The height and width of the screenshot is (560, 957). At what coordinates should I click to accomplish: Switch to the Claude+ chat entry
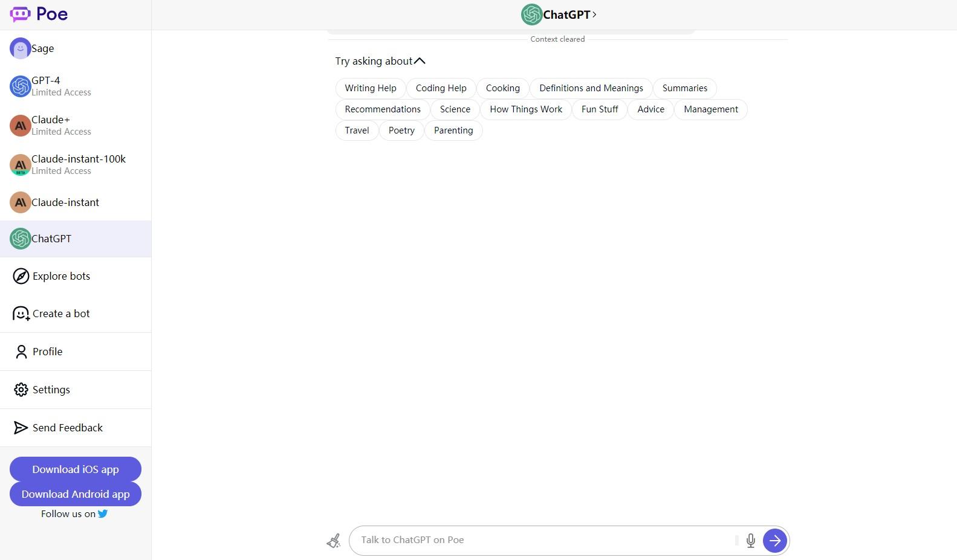(x=76, y=126)
